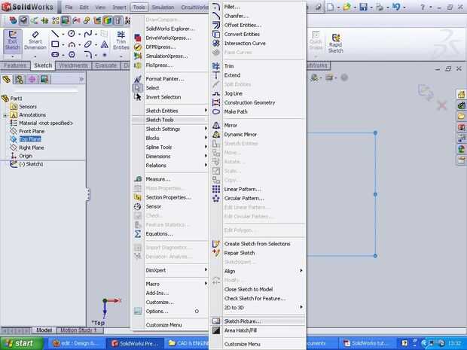Screen dimensions: 467x350
Task: Open SolidWorks Explorer... entry
Action: coord(169,29)
